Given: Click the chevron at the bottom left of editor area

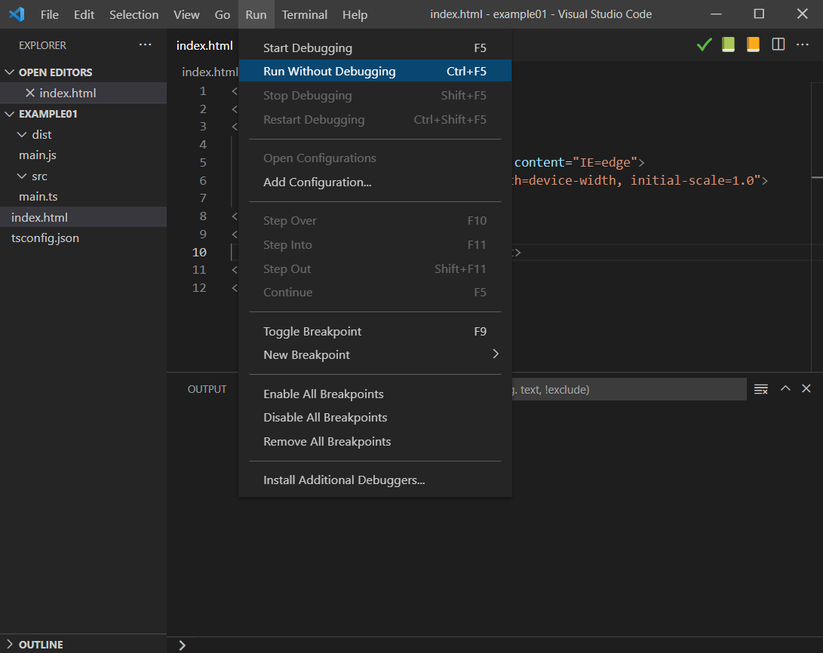Looking at the screenshot, I should coord(182,645).
